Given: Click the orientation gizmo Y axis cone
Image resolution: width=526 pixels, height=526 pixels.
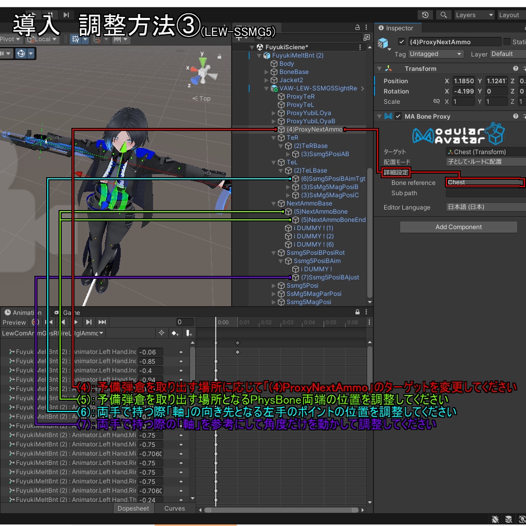Looking at the screenshot, I should pos(202,62).
